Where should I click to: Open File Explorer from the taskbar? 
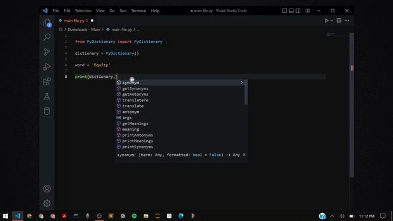pos(146,216)
